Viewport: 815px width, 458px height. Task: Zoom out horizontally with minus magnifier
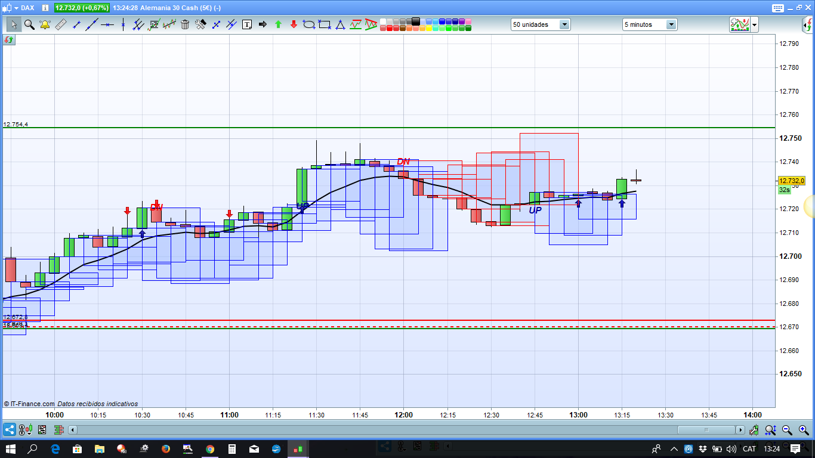[788, 429]
